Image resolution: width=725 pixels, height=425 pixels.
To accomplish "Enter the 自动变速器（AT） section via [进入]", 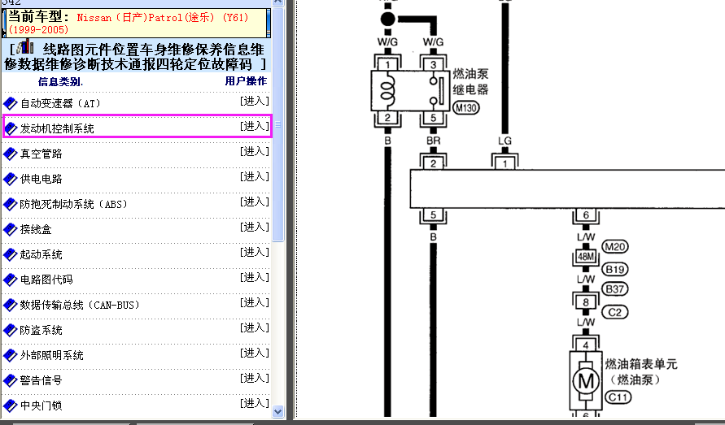I will pyautogui.click(x=255, y=101).
